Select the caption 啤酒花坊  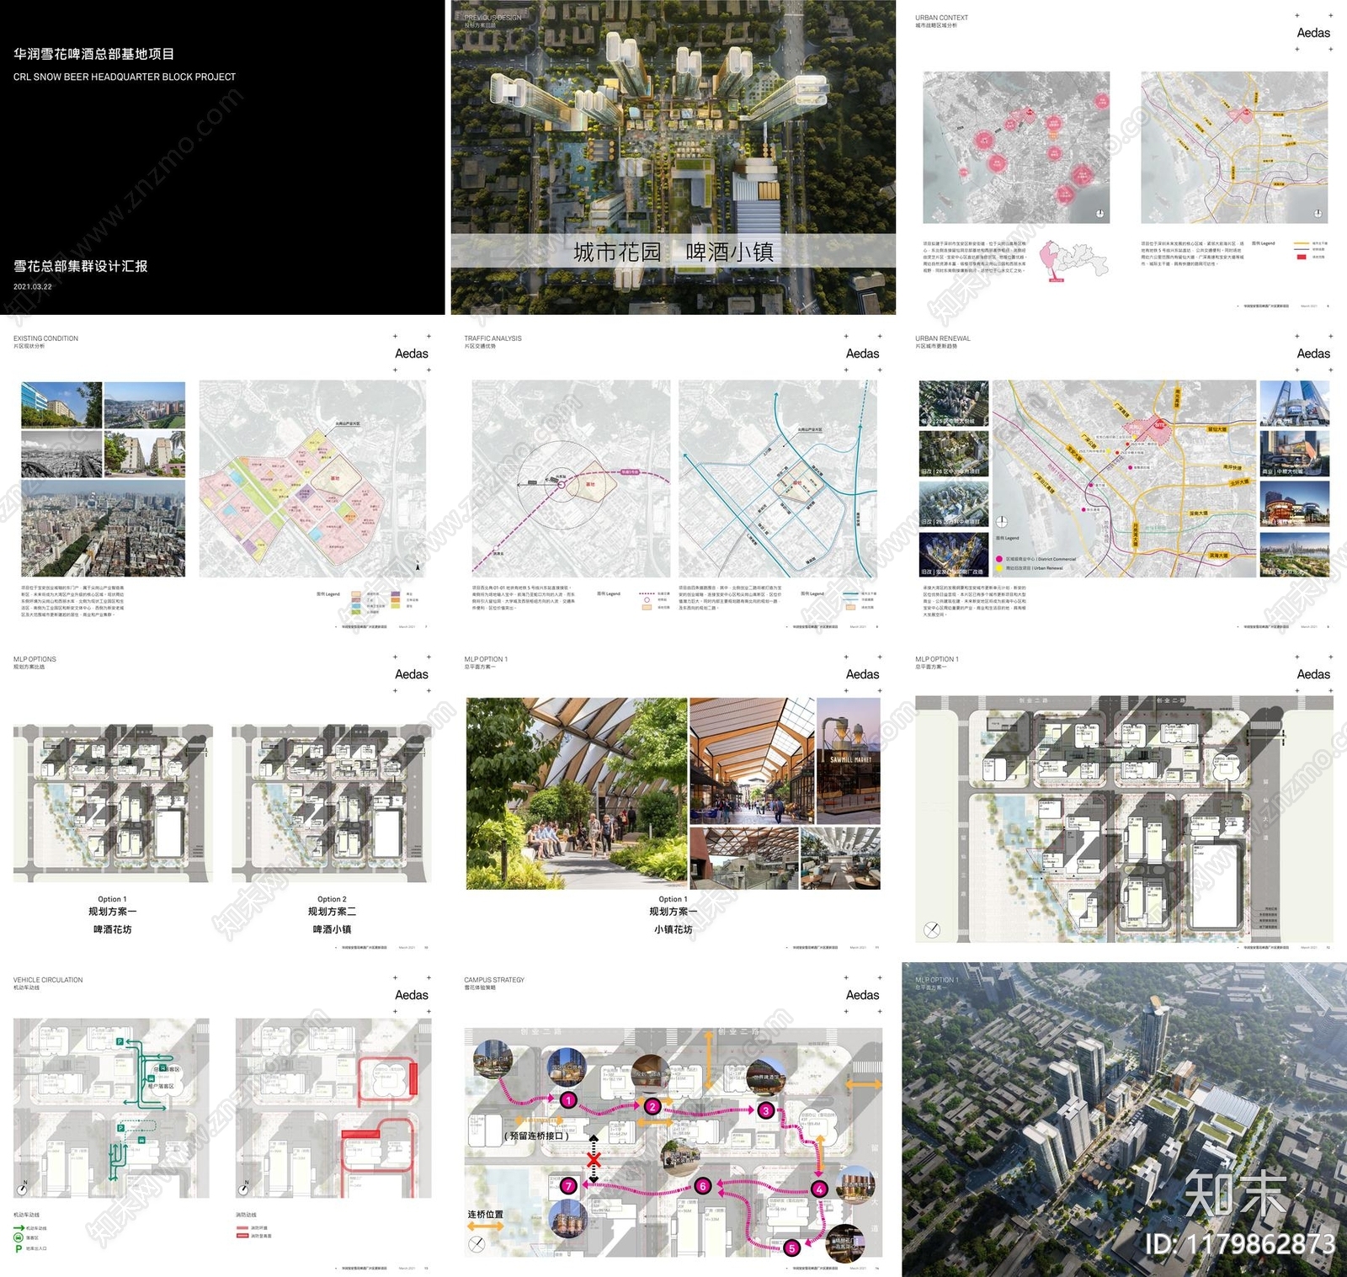coord(113,929)
